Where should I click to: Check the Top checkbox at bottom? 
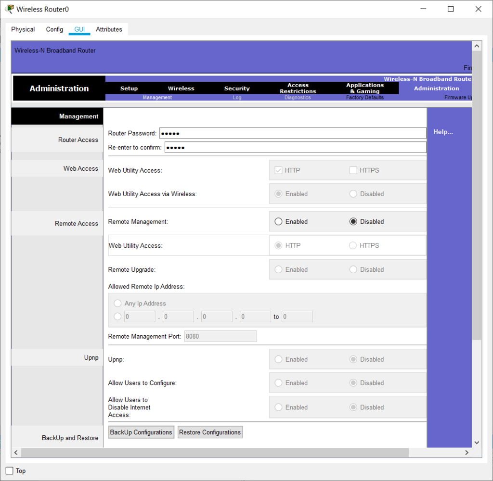[x=10, y=470]
